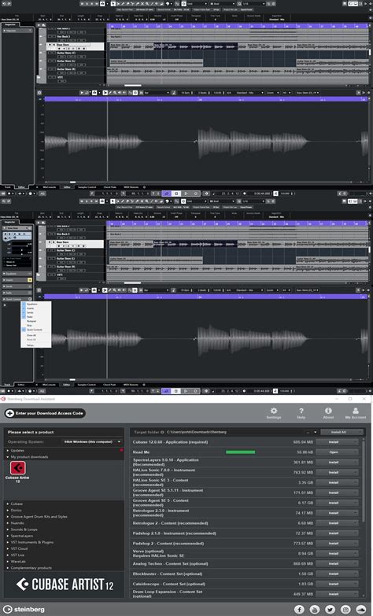The image size is (373, 616).
Task: Click Stop in the top Cubase transport
Action: (176, 194)
